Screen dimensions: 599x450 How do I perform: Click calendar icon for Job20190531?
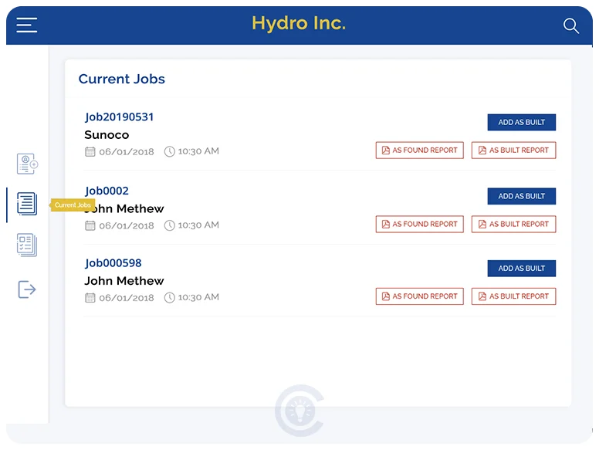point(90,151)
